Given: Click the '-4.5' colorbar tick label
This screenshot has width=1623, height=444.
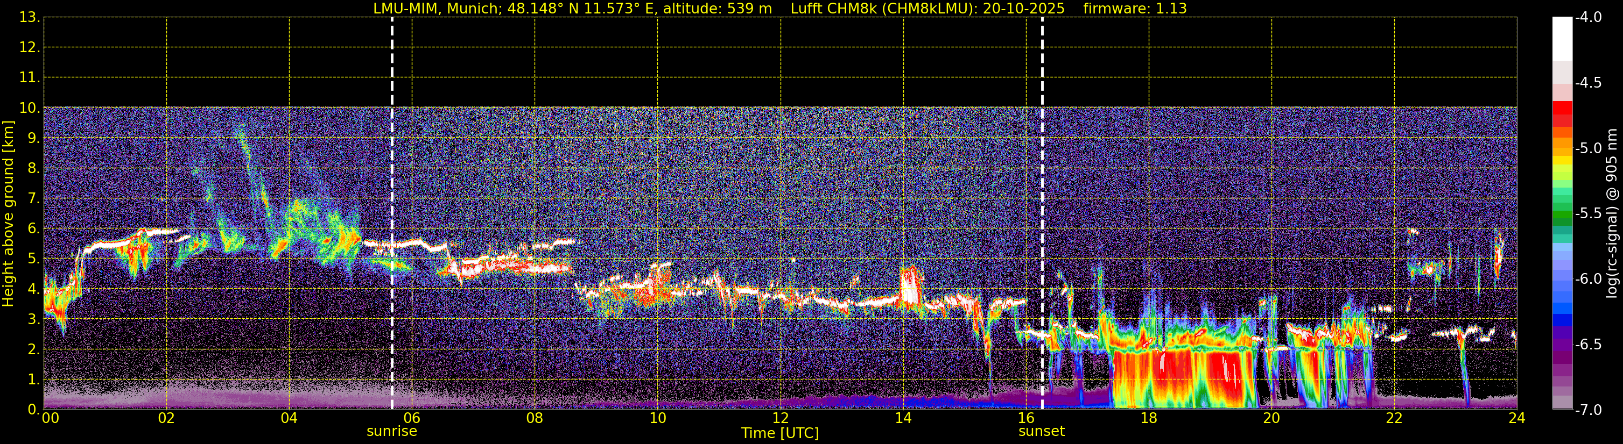Looking at the screenshot, I should pos(1589,83).
